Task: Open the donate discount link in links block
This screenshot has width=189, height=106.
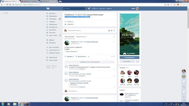Action: click(x=132, y=94)
